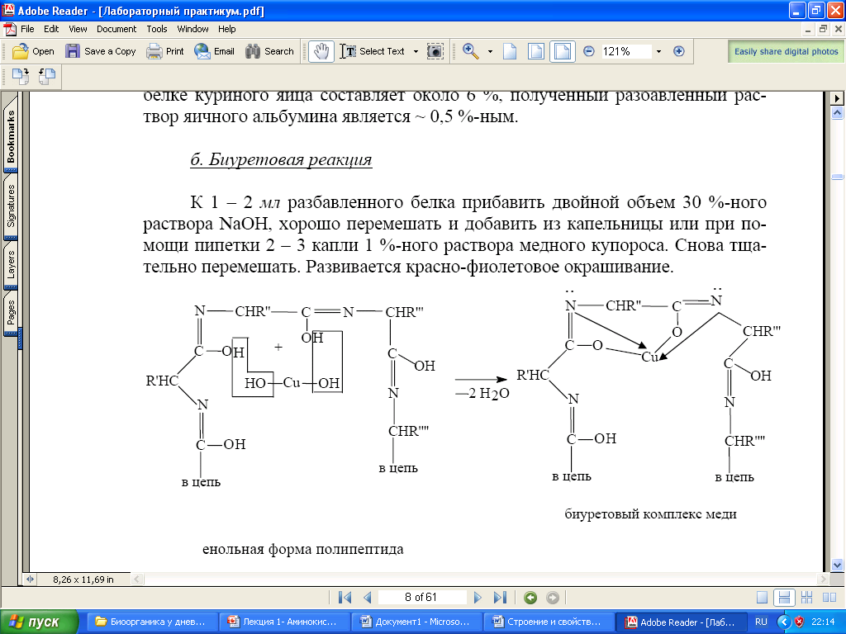Open the Document menu

click(116, 29)
